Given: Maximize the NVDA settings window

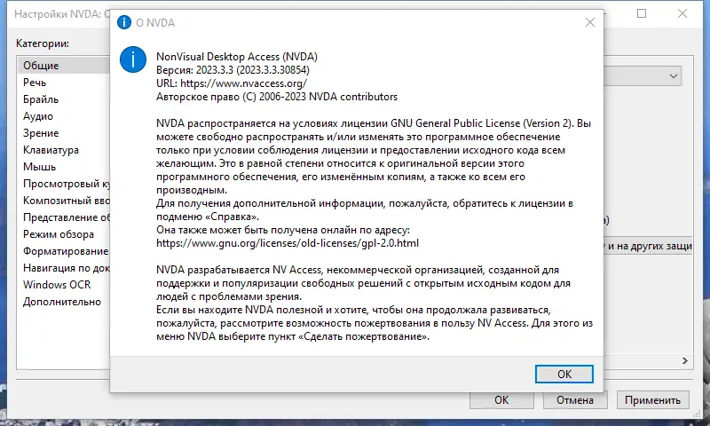Looking at the screenshot, I should click(642, 13).
